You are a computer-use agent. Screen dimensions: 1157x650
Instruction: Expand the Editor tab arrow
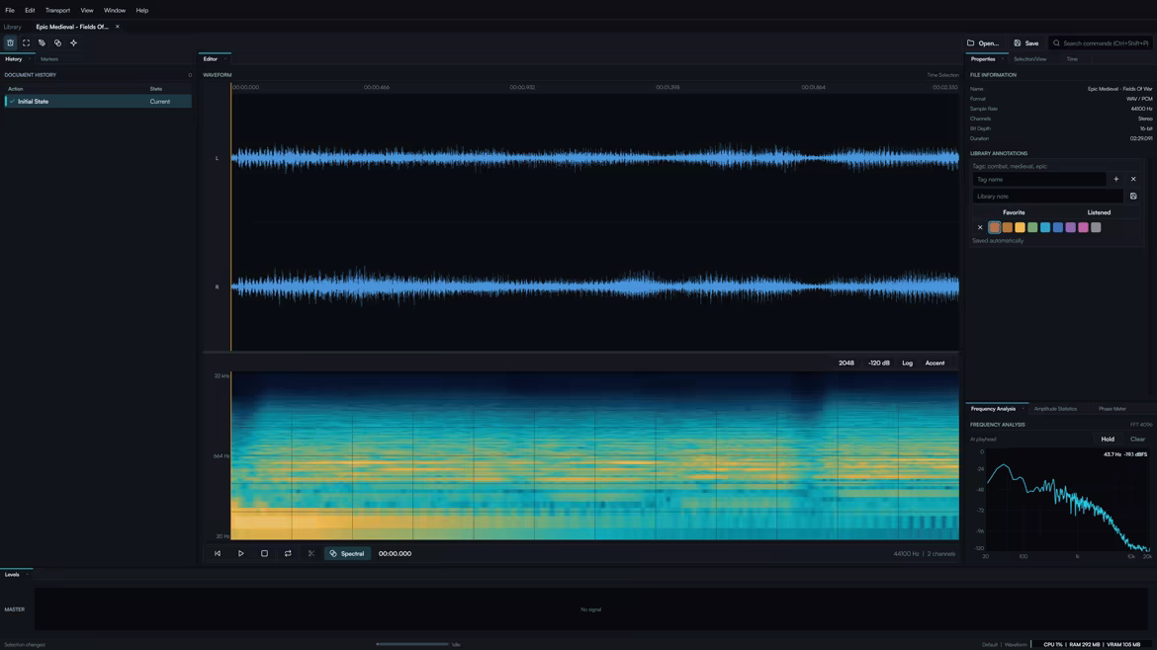pos(225,59)
